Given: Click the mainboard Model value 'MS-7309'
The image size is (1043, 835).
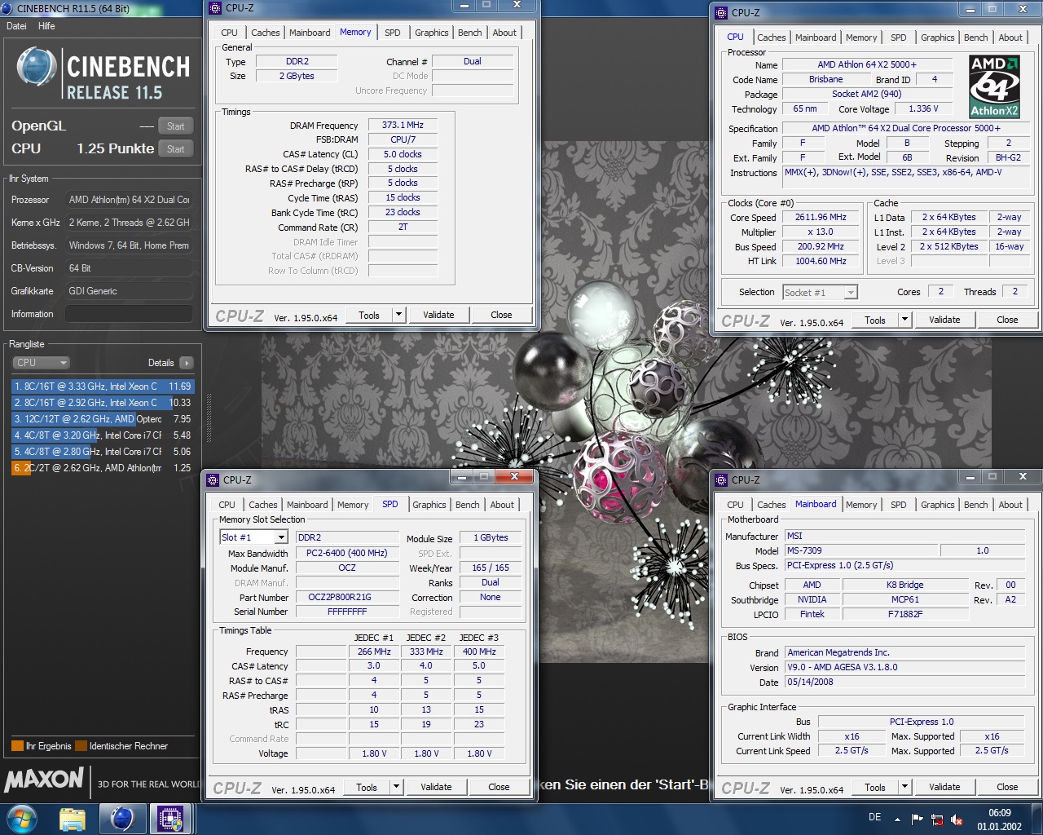Looking at the screenshot, I should click(x=862, y=550).
